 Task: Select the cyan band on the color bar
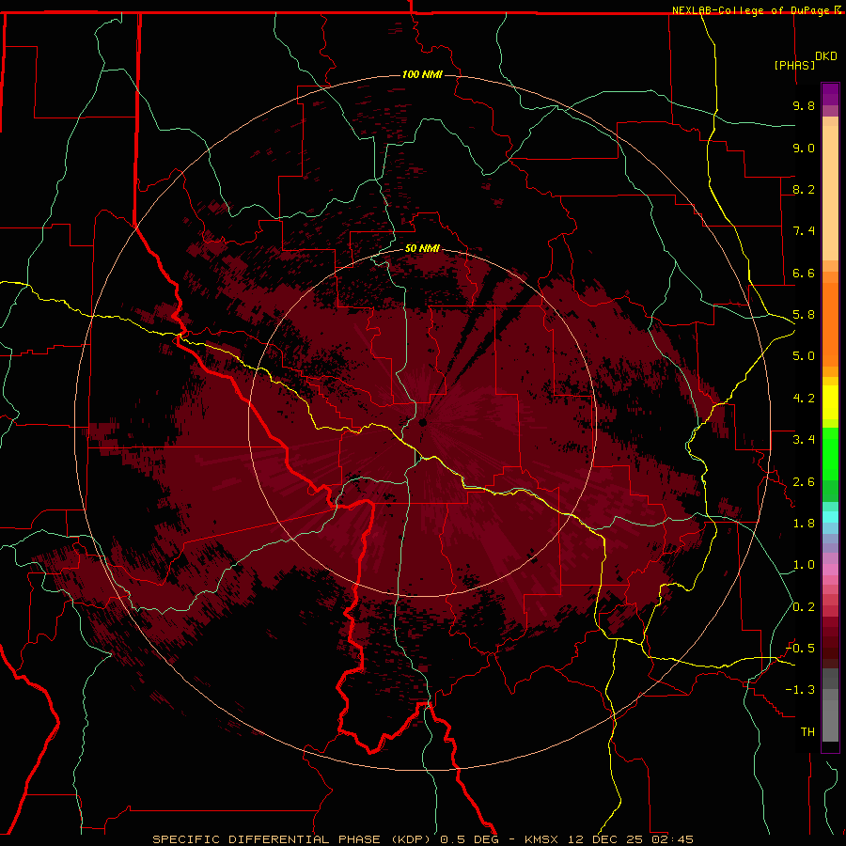[x=830, y=517]
